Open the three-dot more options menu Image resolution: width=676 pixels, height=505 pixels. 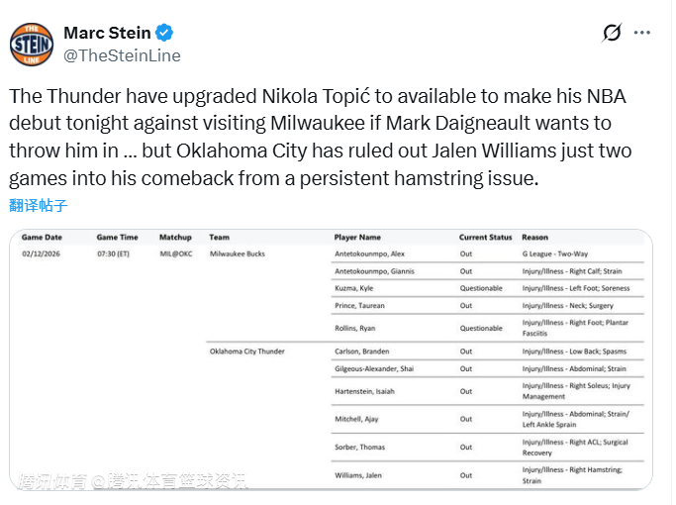[642, 33]
